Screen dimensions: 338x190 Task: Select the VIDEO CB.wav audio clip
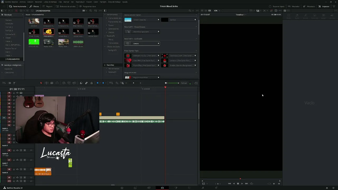click(78, 42)
